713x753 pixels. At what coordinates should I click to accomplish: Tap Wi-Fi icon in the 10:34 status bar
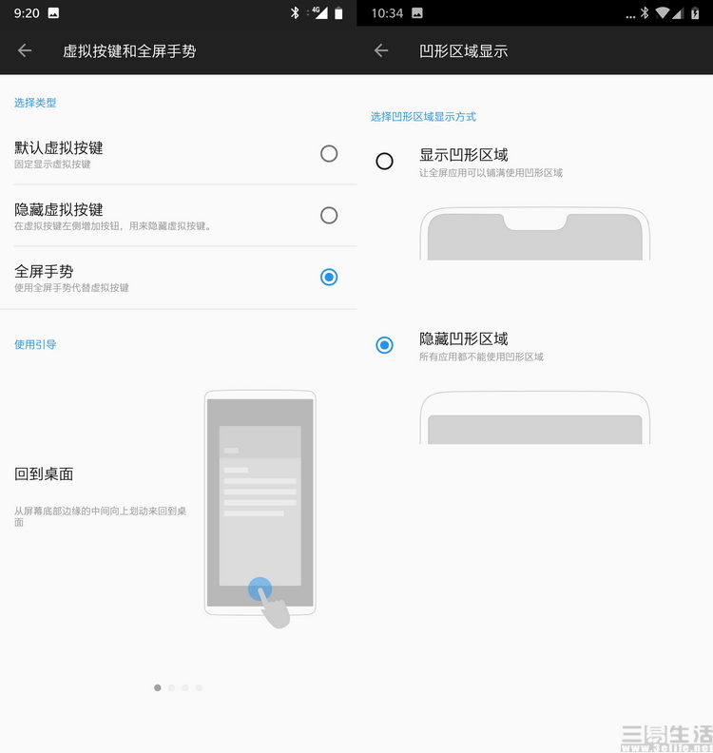[x=663, y=13]
